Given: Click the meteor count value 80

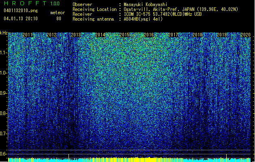Looking at the screenshot, I should tap(59, 19).
